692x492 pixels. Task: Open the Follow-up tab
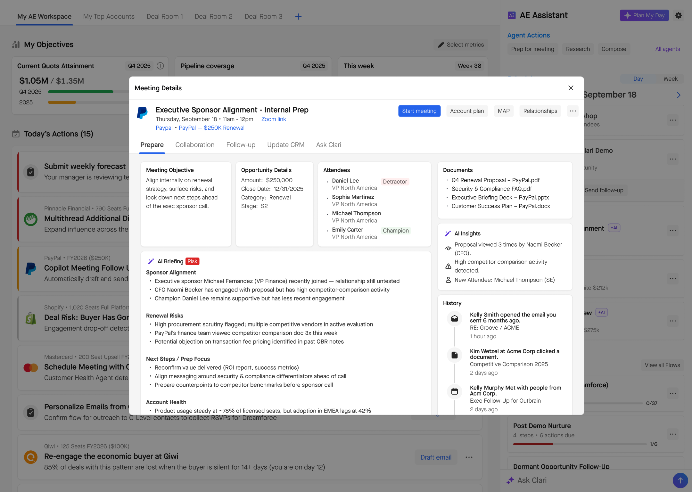241,145
